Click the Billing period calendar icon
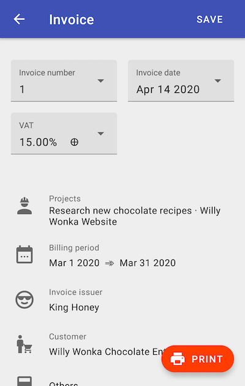245x386 pixels. pos(24,254)
